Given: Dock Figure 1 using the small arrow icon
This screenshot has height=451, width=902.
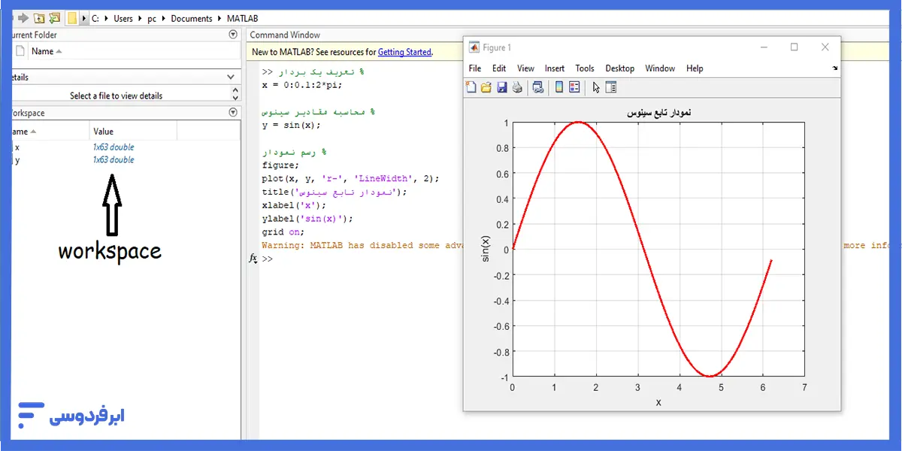Looking at the screenshot, I should [x=835, y=68].
